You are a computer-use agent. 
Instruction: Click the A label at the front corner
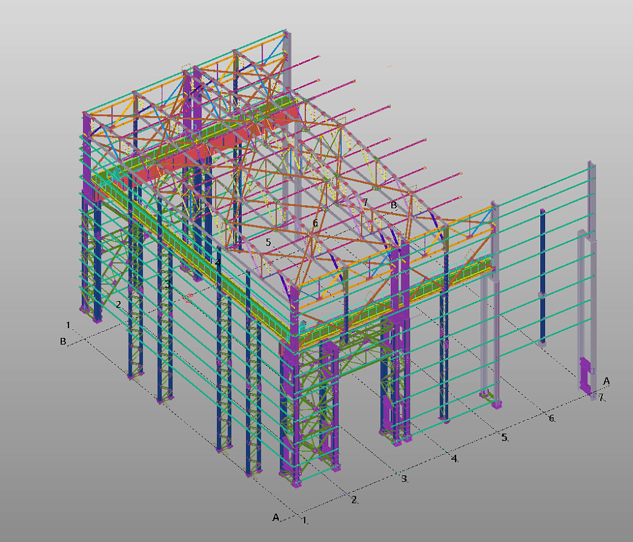[276, 517]
